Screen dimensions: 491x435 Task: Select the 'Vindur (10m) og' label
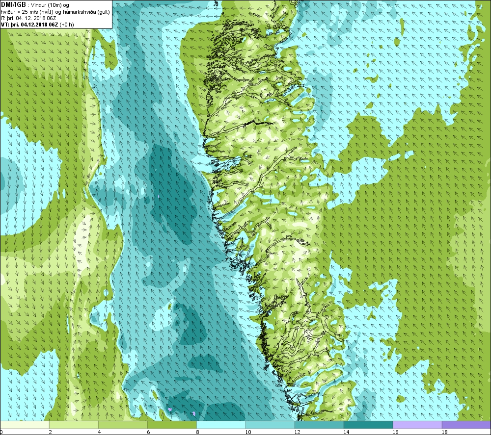[50, 5]
